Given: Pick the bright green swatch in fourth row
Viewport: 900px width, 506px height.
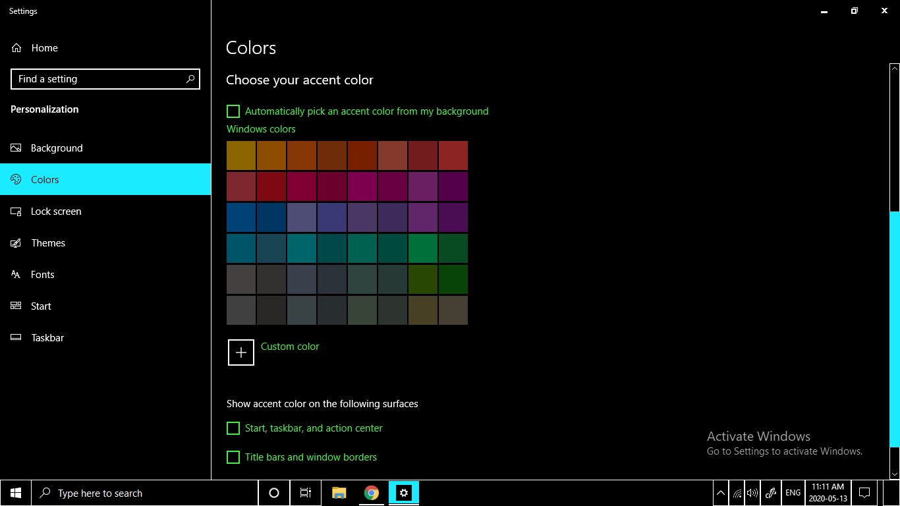Looking at the screenshot, I should (423, 248).
